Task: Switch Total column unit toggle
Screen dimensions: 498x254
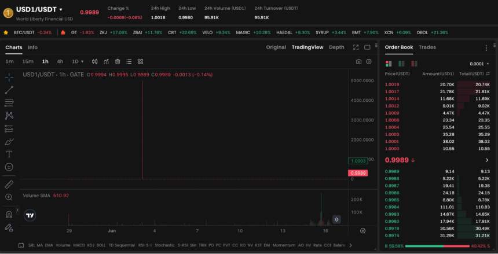Action: [x=488, y=73]
